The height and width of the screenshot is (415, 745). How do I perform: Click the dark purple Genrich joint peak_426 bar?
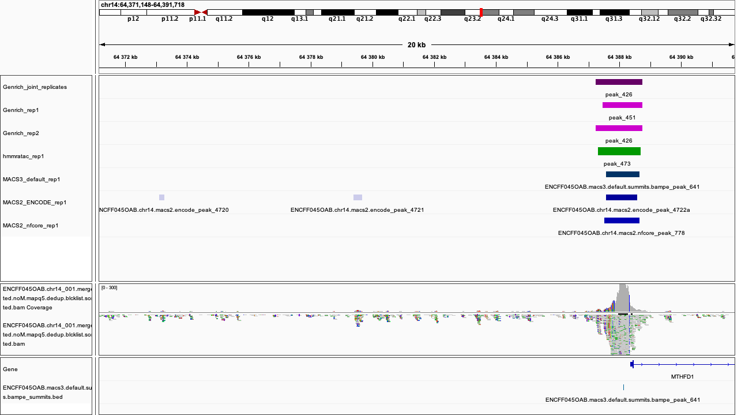point(619,82)
